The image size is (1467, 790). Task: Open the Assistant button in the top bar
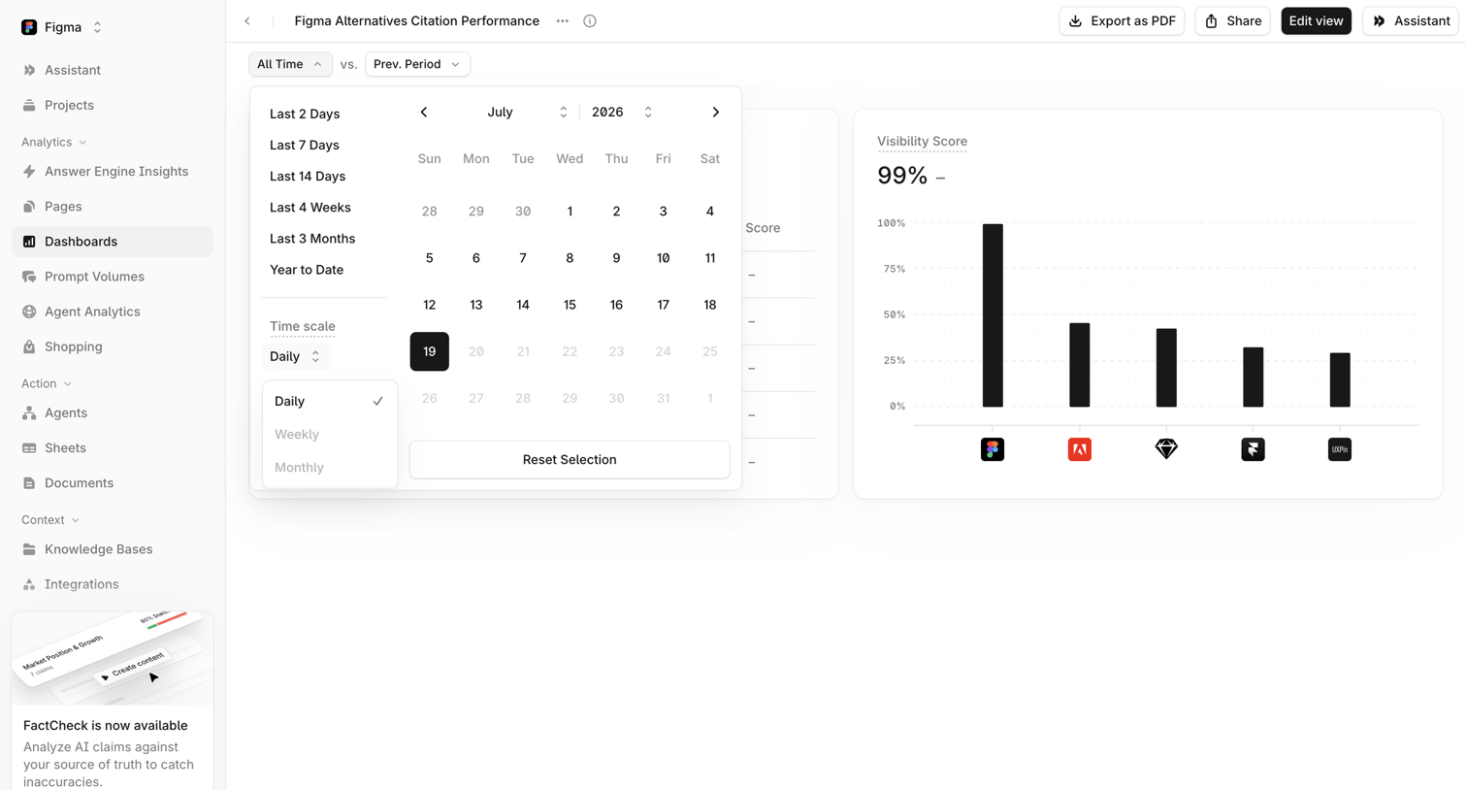(1411, 21)
